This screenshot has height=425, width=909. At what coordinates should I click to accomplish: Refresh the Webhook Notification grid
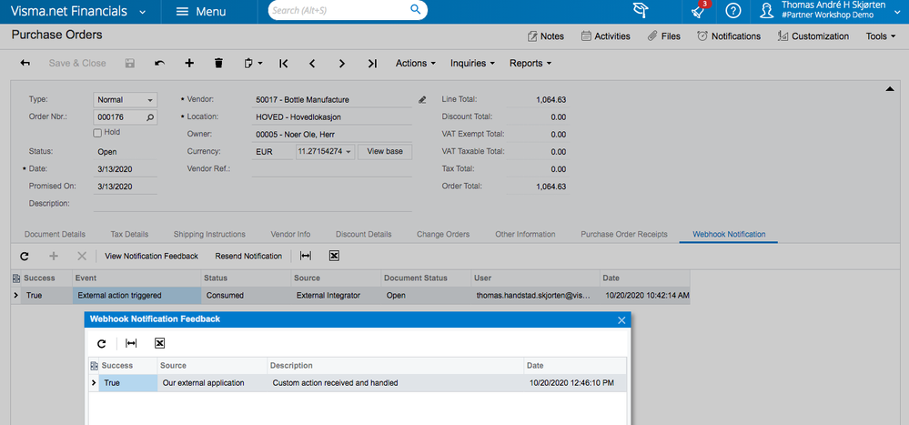click(x=24, y=256)
